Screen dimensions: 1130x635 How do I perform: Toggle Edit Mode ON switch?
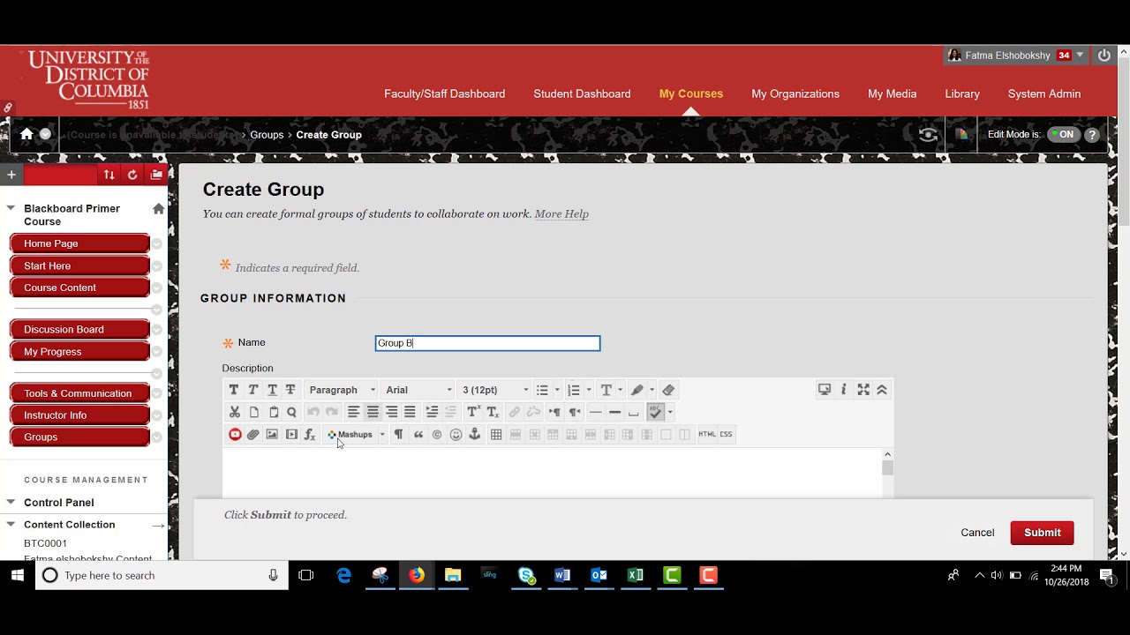tap(1063, 135)
